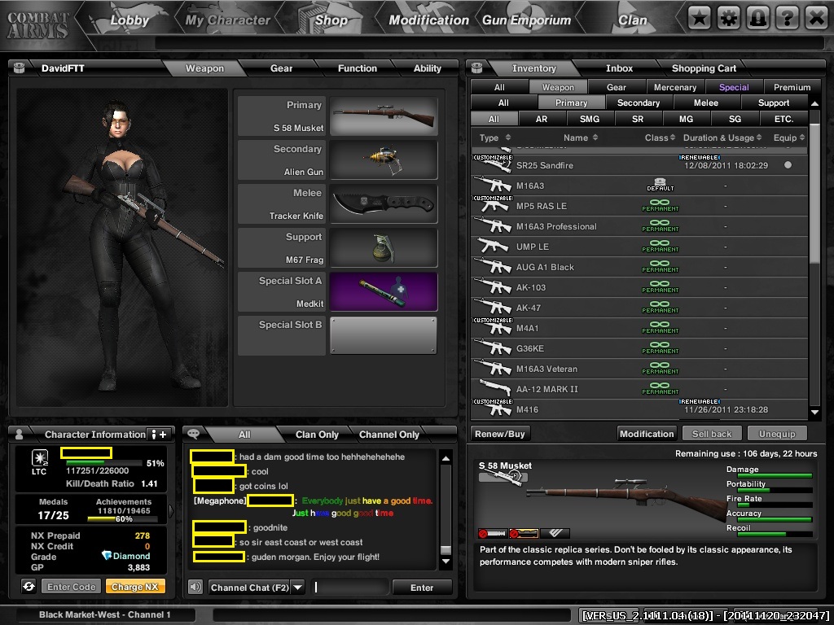Image resolution: width=834 pixels, height=625 pixels.
Task: Click the Modification button below the inventory list
Action: tap(647, 434)
